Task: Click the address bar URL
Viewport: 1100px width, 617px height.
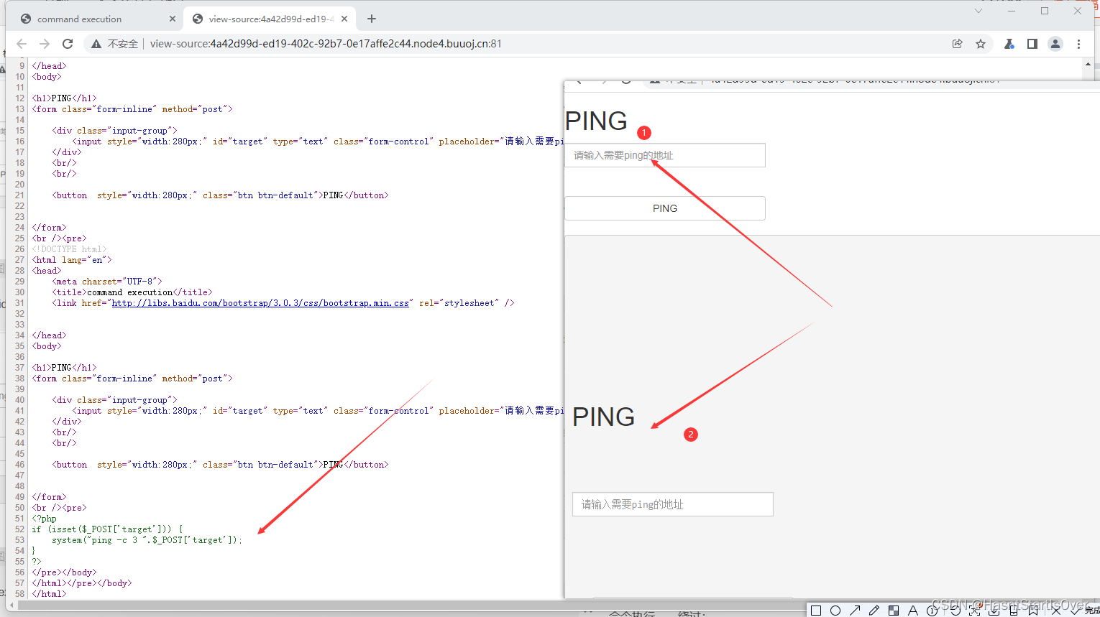Action: (x=326, y=44)
